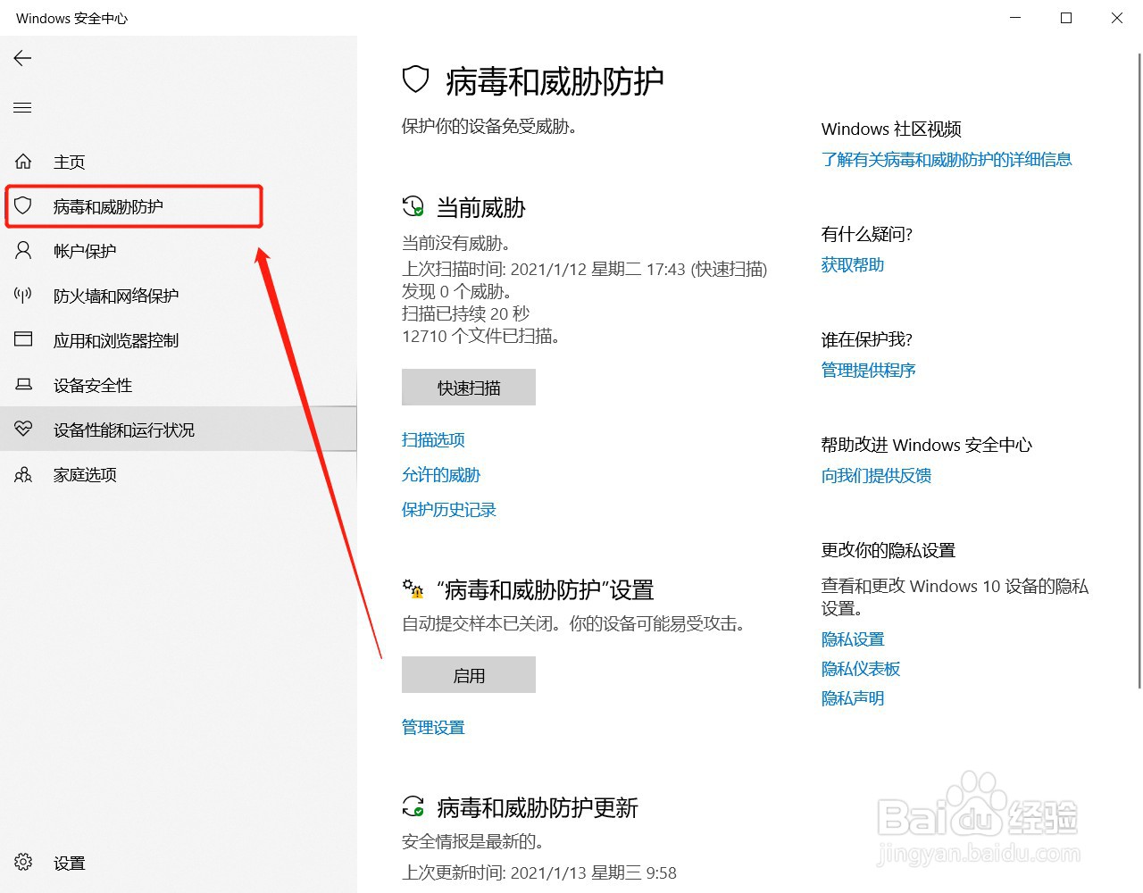Start a 快速扫描

tap(468, 387)
